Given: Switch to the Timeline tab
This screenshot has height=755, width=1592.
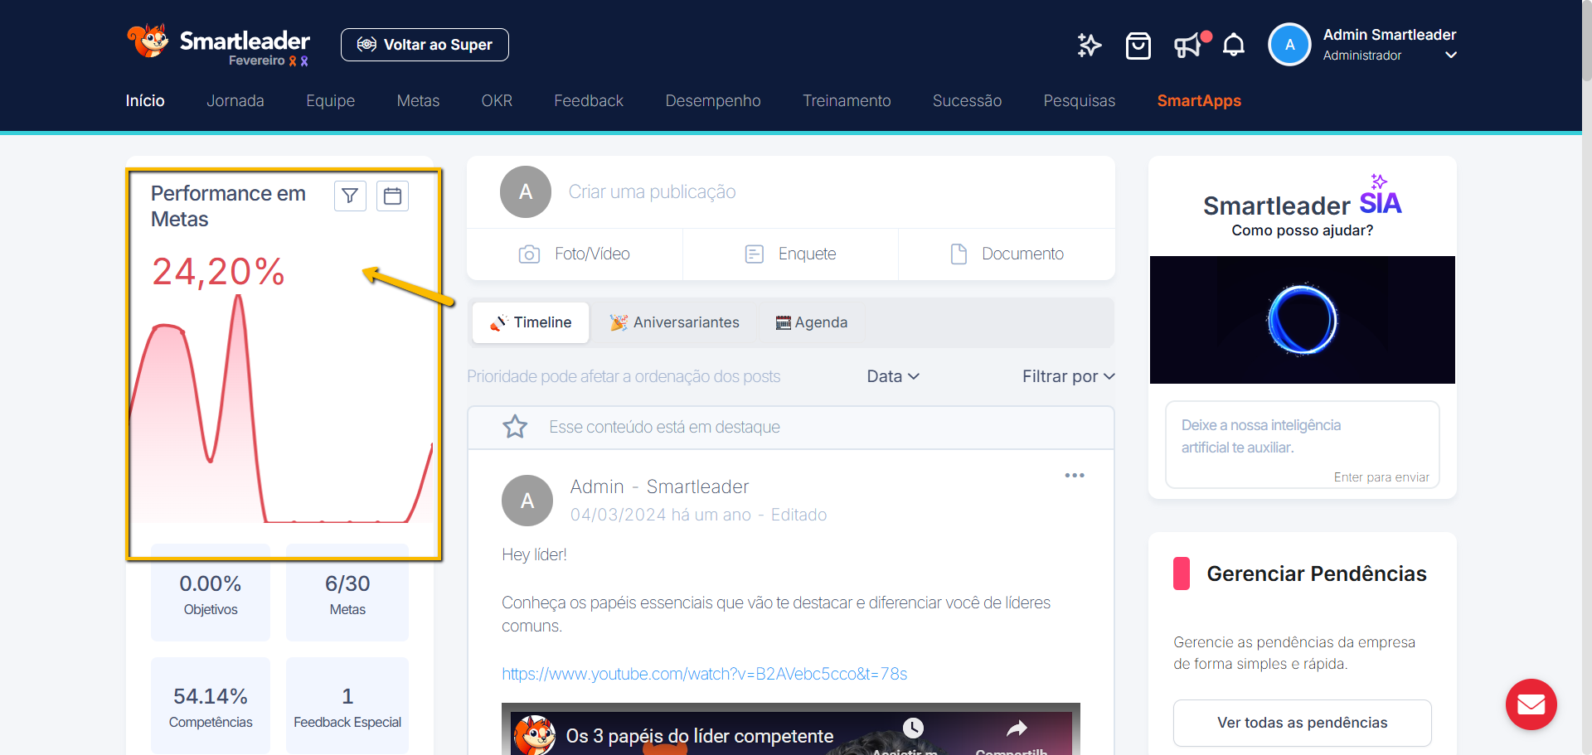Looking at the screenshot, I should pos(531,322).
